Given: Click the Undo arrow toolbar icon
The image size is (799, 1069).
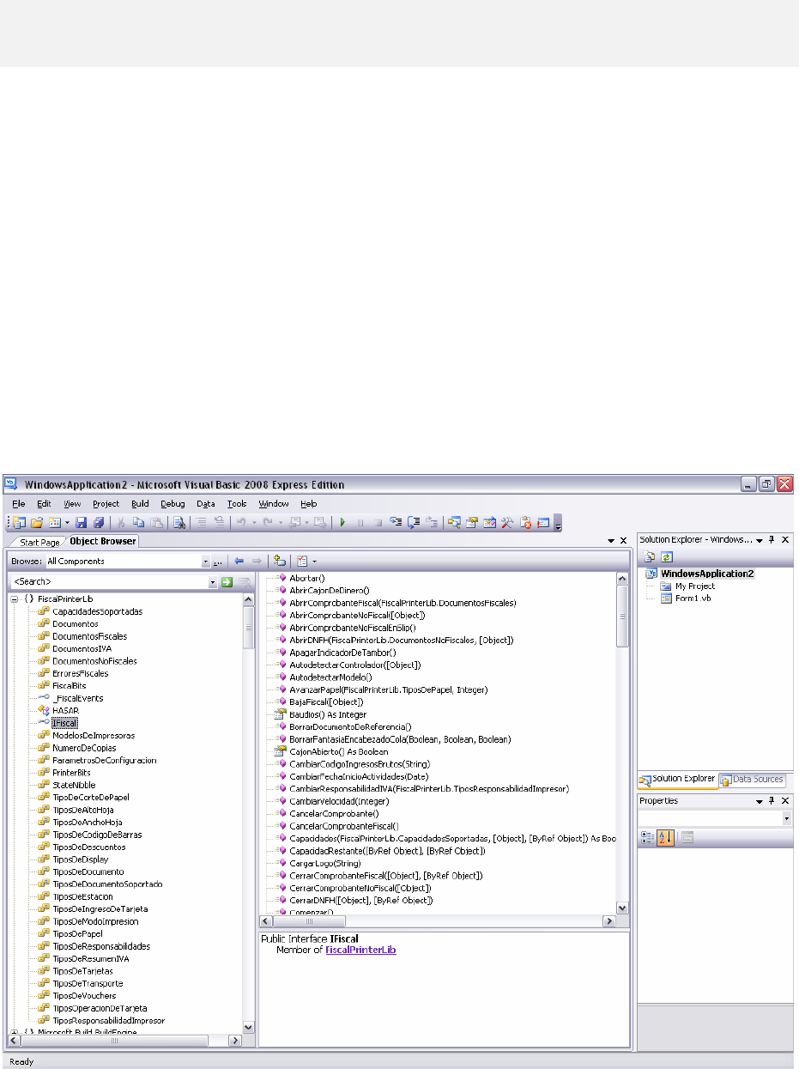Looking at the screenshot, I should pyautogui.click(x=240, y=522).
